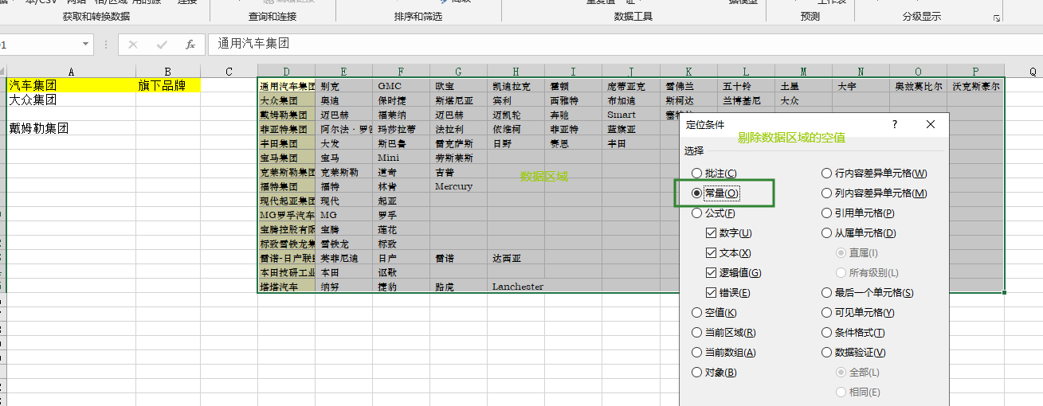Viewport: 1043px width, 406px height.
Task: Select 引用单元格(P) radio option
Action: [x=859, y=213]
